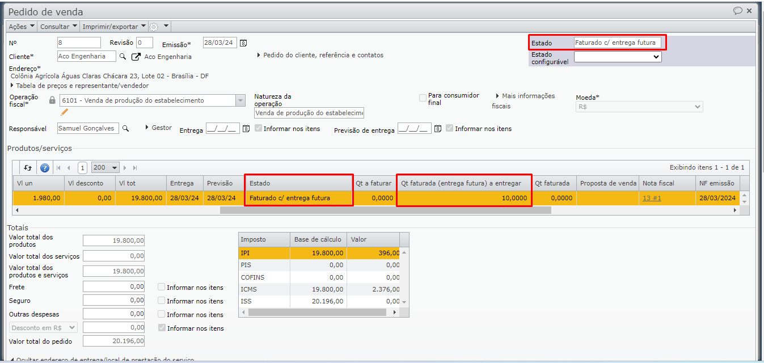Open the Ações menu

(x=22, y=27)
